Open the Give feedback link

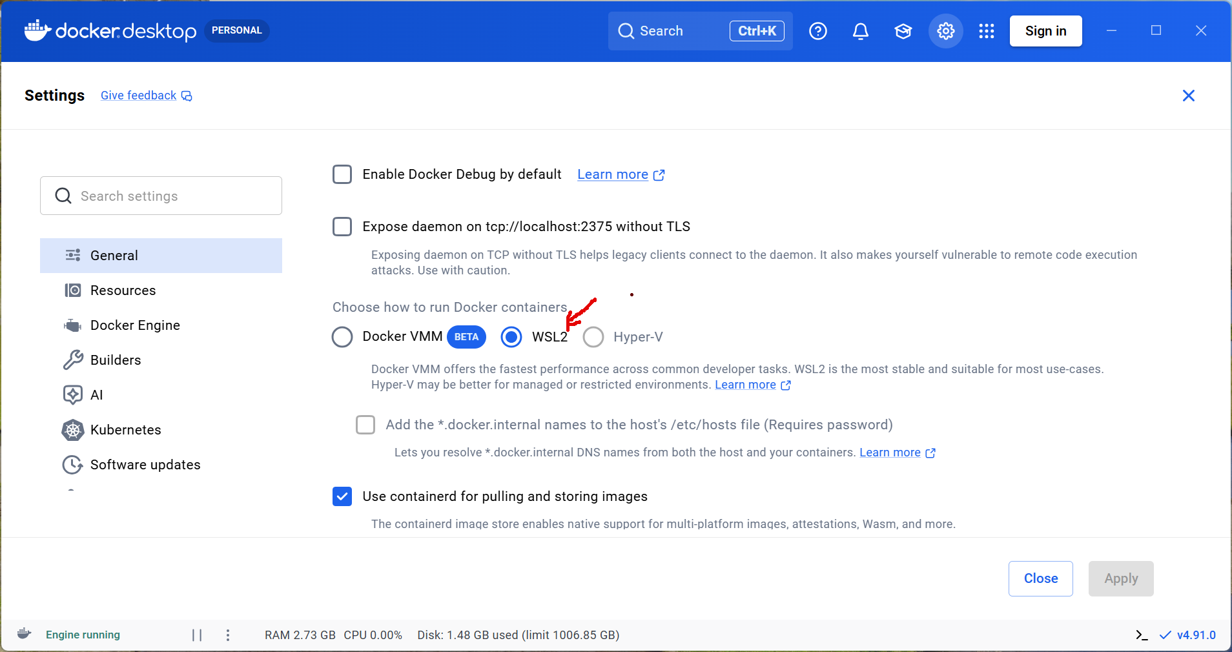pos(138,96)
